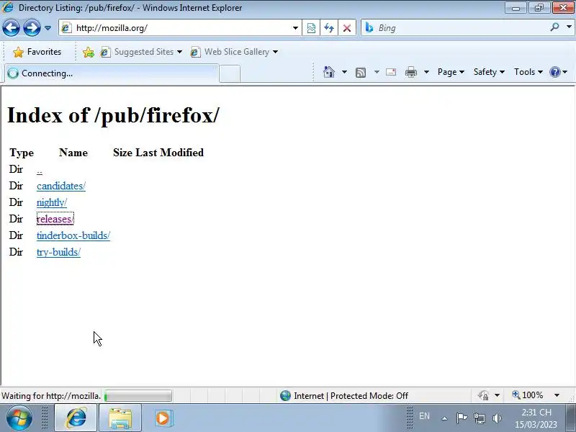Expand the Print dropdown arrow

tap(426, 72)
